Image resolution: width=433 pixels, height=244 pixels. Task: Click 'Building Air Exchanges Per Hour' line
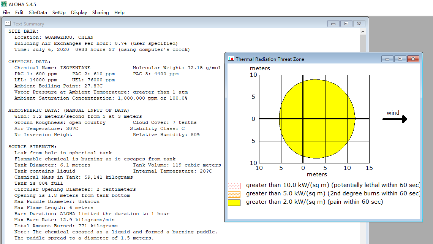(x=96, y=43)
